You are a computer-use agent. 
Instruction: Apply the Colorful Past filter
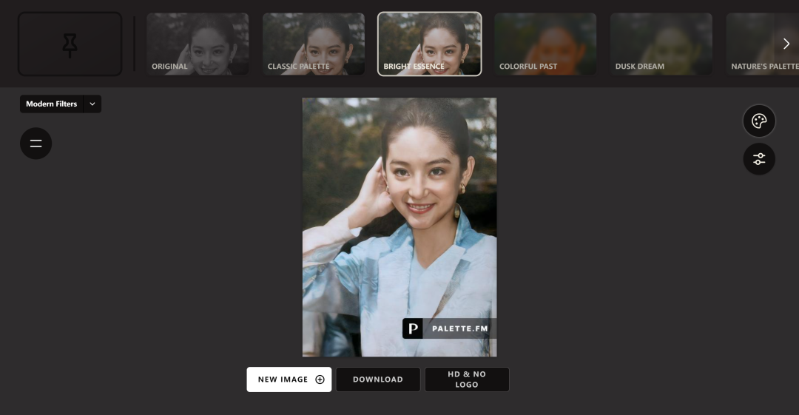pyautogui.click(x=545, y=44)
